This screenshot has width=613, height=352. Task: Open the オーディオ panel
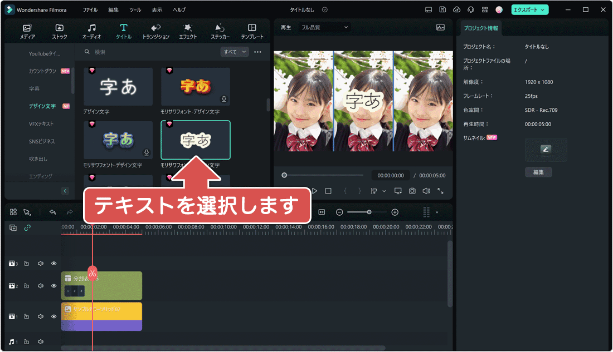click(x=91, y=30)
